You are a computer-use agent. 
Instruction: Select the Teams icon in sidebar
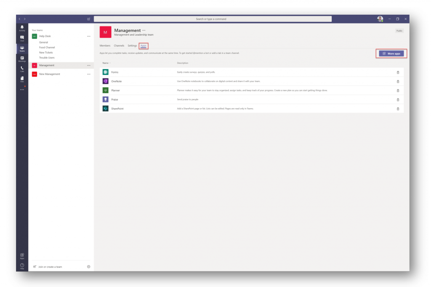click(x=22, y=49)
